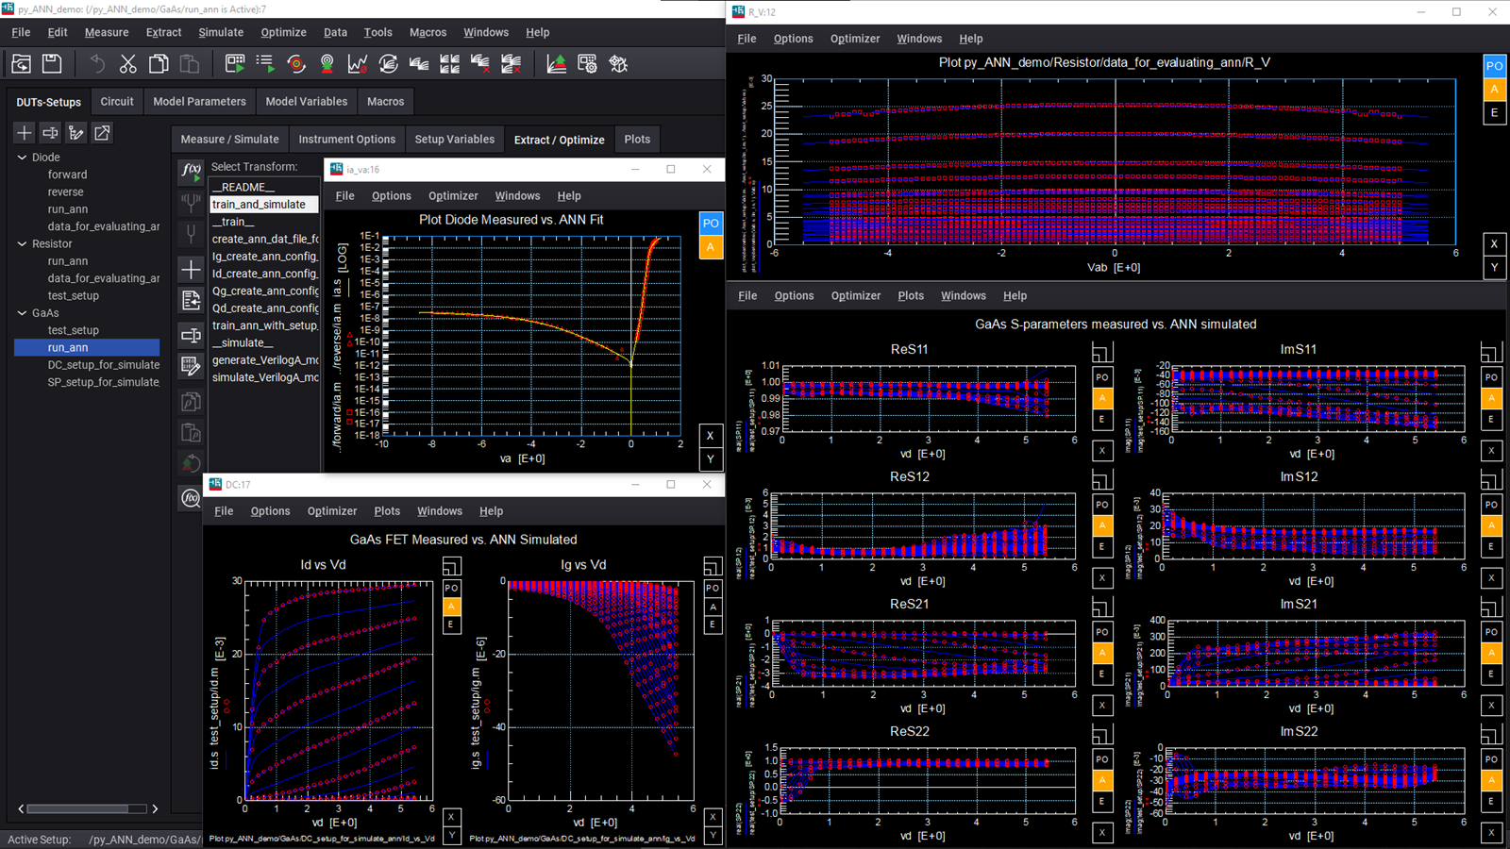The width and height of the screenshot is (1510, 849).
Task: Collapse the Diode tree branch
Action: pyautogui.click(x=21, y=157)
